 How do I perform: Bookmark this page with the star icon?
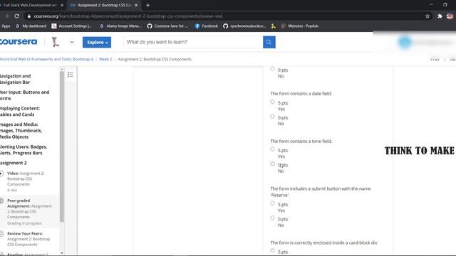coord(427,16)
